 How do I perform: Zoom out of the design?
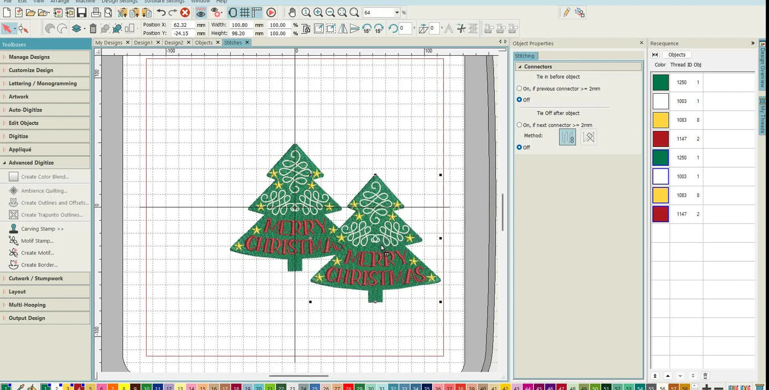coord(330,13)
